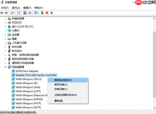Click the Forward arrow toolbar icon
The height and width of the screenshot is (114, 156).
[6, 13]
